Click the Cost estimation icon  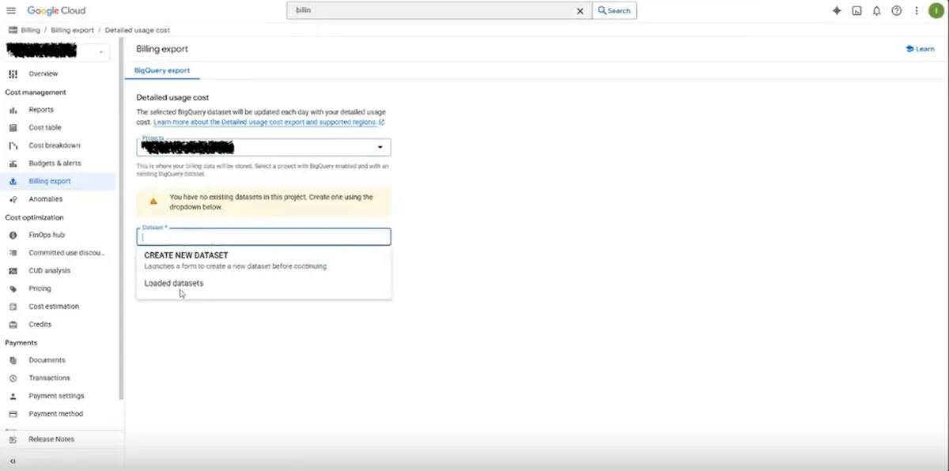pyautogui.click(x=13, y=307)
